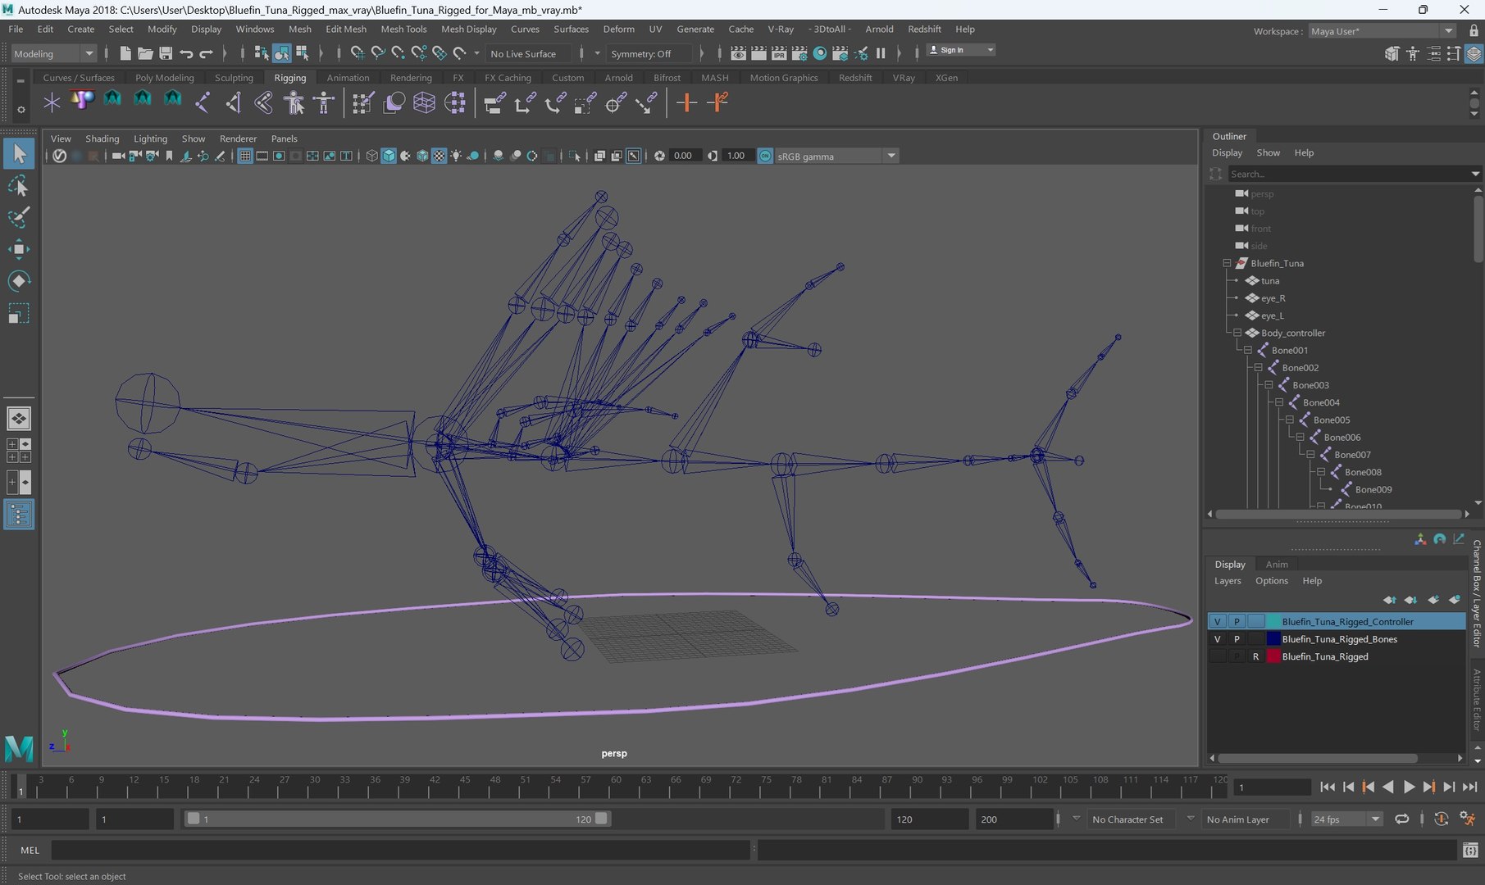
Task: Toggle P playback of Bluefin_Tuna_Rigged_Bones layer
Action: [x=1237, y=639]
